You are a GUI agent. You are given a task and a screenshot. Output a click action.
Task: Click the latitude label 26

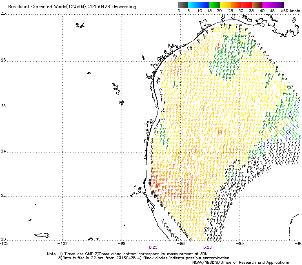pos(3,106)
